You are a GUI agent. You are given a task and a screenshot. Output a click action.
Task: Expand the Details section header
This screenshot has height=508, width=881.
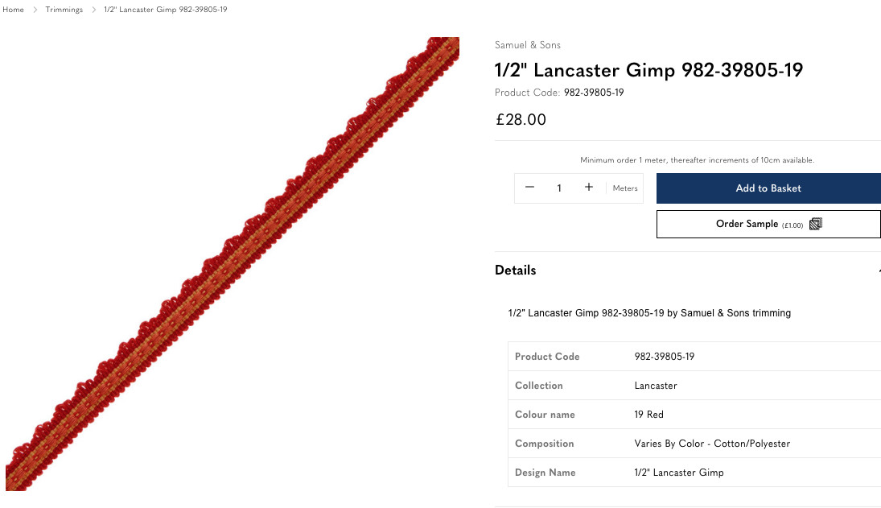click(515, 270)
